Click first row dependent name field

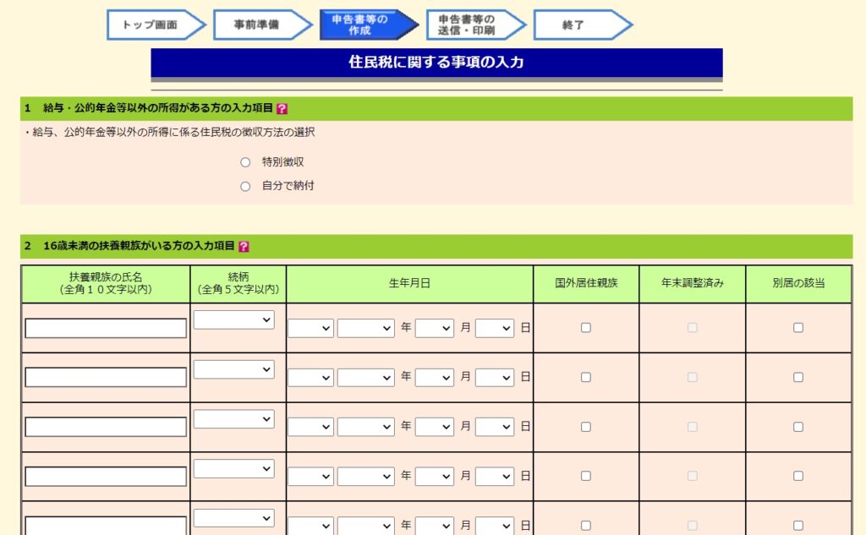[106, 328]
